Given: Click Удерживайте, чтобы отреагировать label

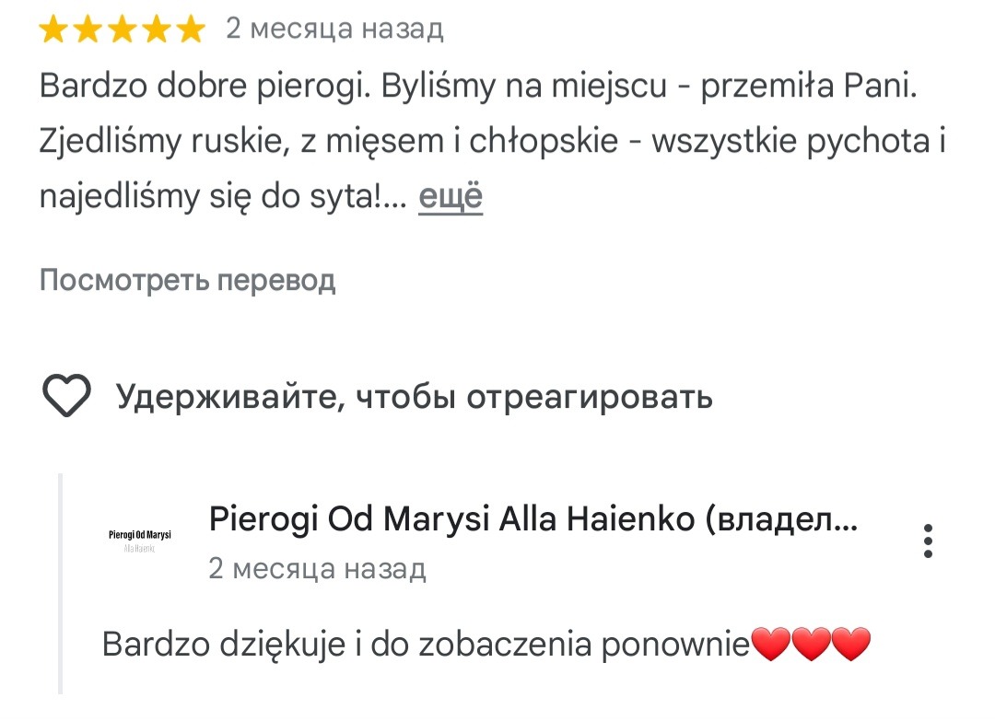Looking at the screenshot, I should [414, 396].
